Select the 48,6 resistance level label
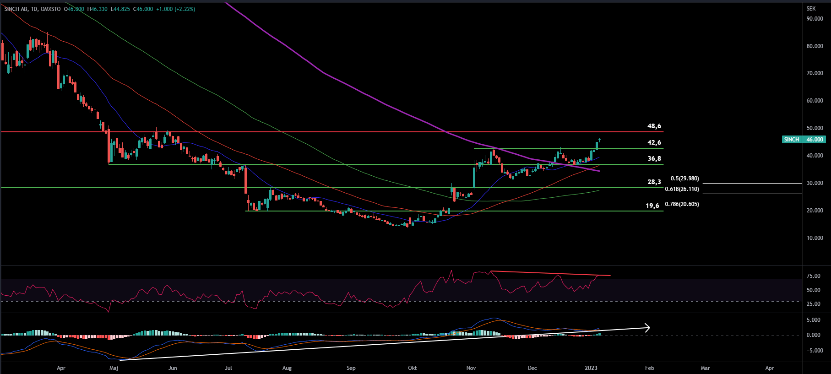 654,126
